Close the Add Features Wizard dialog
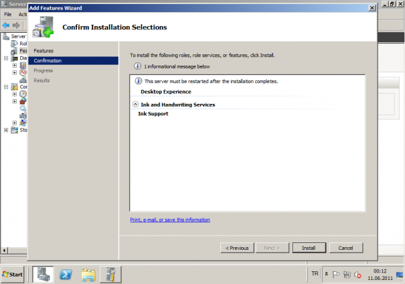The width and height of the screenshot is (405, 284). [x=372, y=8]
